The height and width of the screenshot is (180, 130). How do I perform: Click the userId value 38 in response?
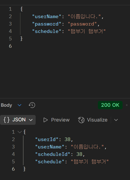coord(67,139)
